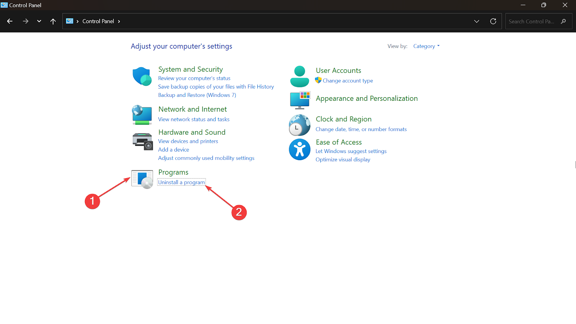Navigate back with the back arrow
This screenshot has width=576, height=324.
(10, 21)
